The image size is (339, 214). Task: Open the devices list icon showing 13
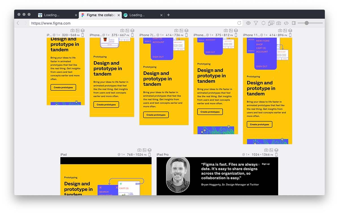pos(271,23)
